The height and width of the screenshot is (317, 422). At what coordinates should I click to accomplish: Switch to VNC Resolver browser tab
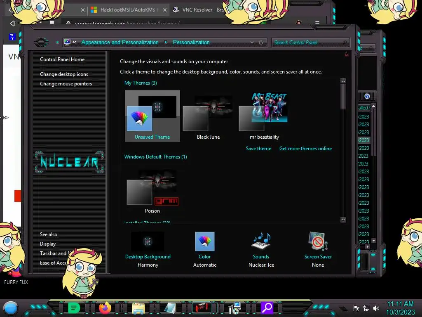click(199, 10)
